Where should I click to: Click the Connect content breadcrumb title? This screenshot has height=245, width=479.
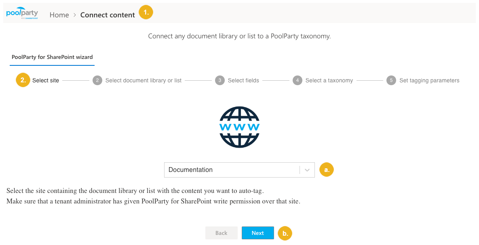[108, 15]
